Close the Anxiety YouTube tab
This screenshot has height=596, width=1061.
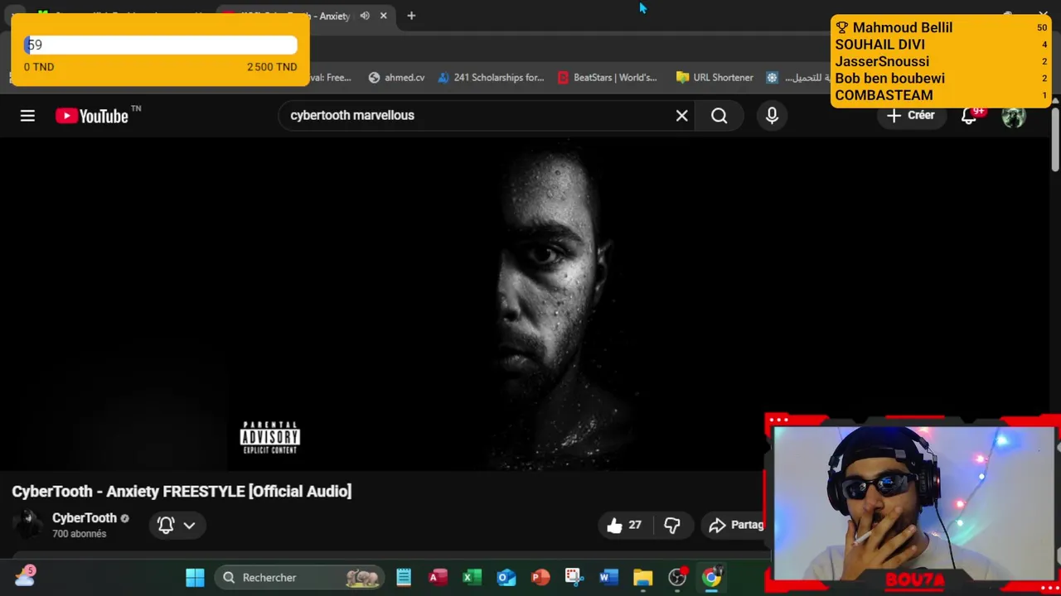[x=383, y=16]
